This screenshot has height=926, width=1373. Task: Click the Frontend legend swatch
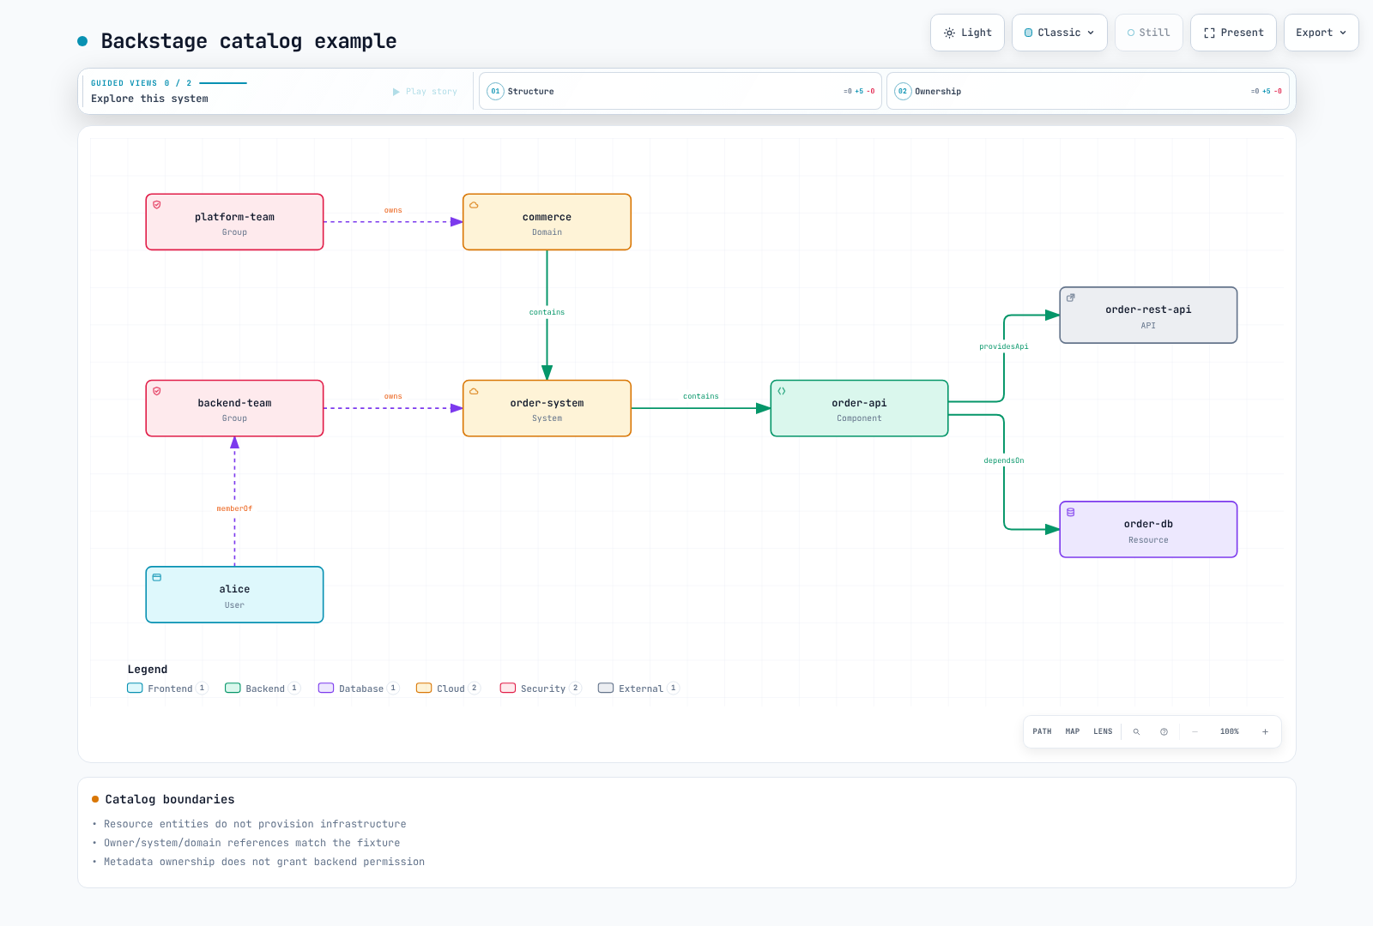(x=135, y=688)
